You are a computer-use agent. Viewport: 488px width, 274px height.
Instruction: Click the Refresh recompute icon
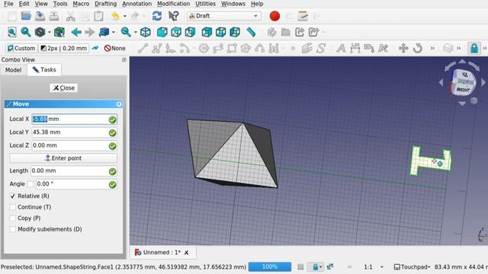click(157, 16)
